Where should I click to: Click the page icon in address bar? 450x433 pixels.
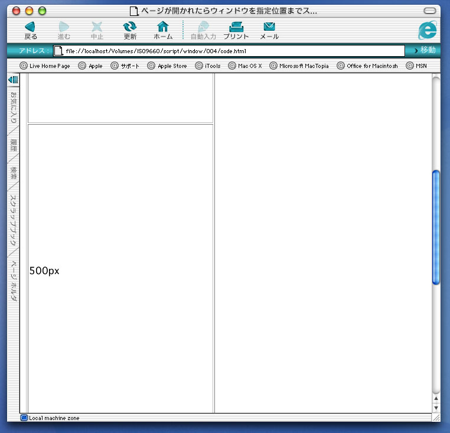(x=58, y=51)
